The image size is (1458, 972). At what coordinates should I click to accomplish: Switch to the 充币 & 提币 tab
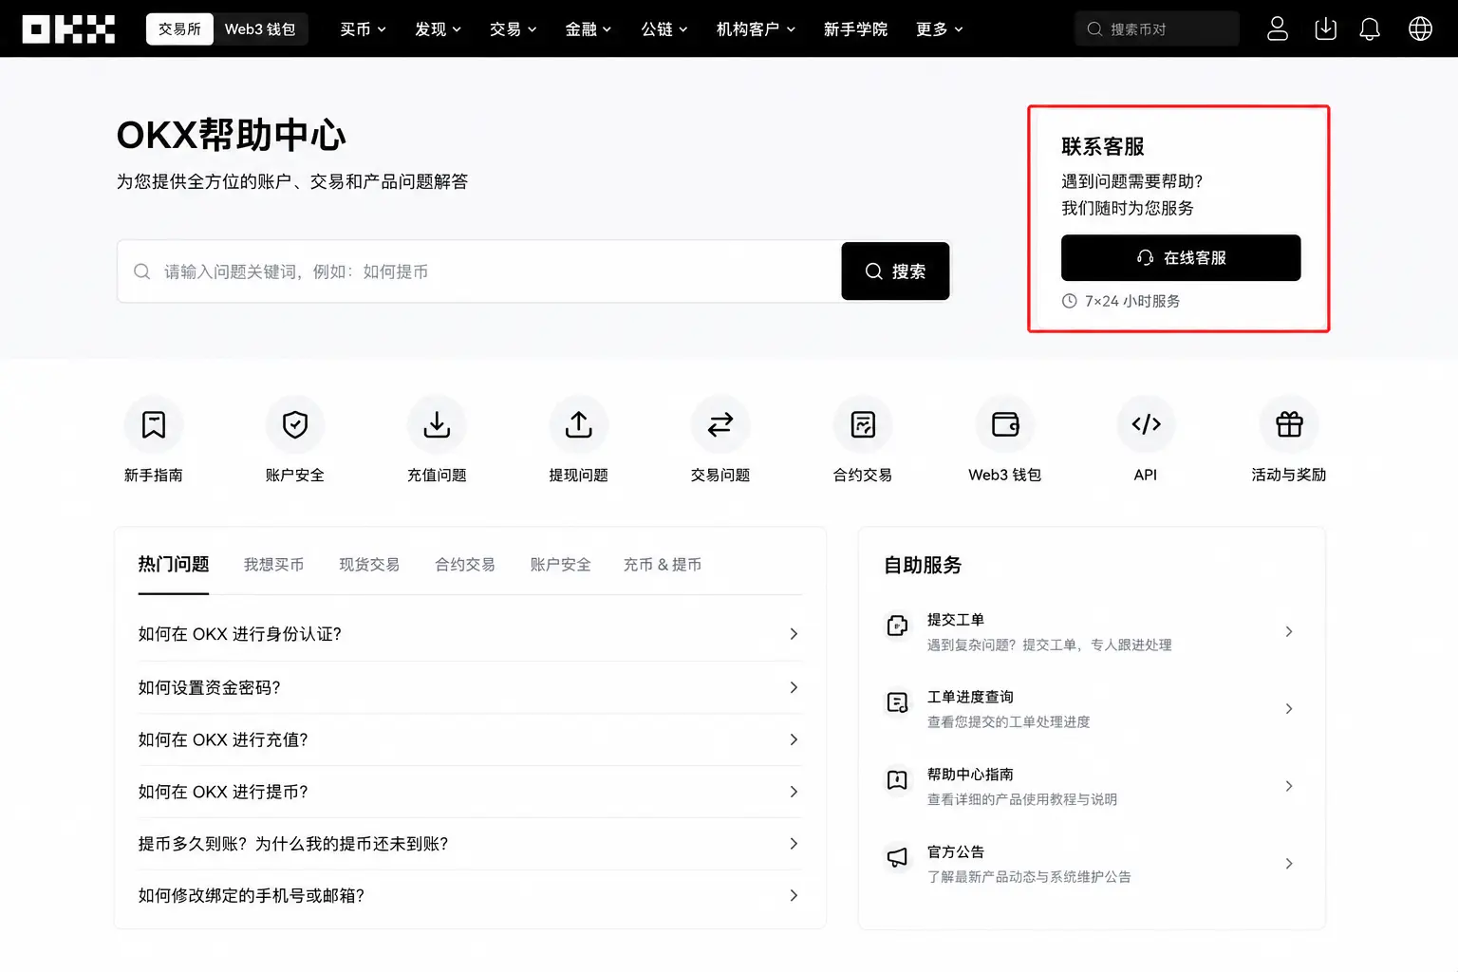pos(663,565)
